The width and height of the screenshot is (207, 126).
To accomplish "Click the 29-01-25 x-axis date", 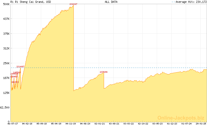I will [201, 124].
